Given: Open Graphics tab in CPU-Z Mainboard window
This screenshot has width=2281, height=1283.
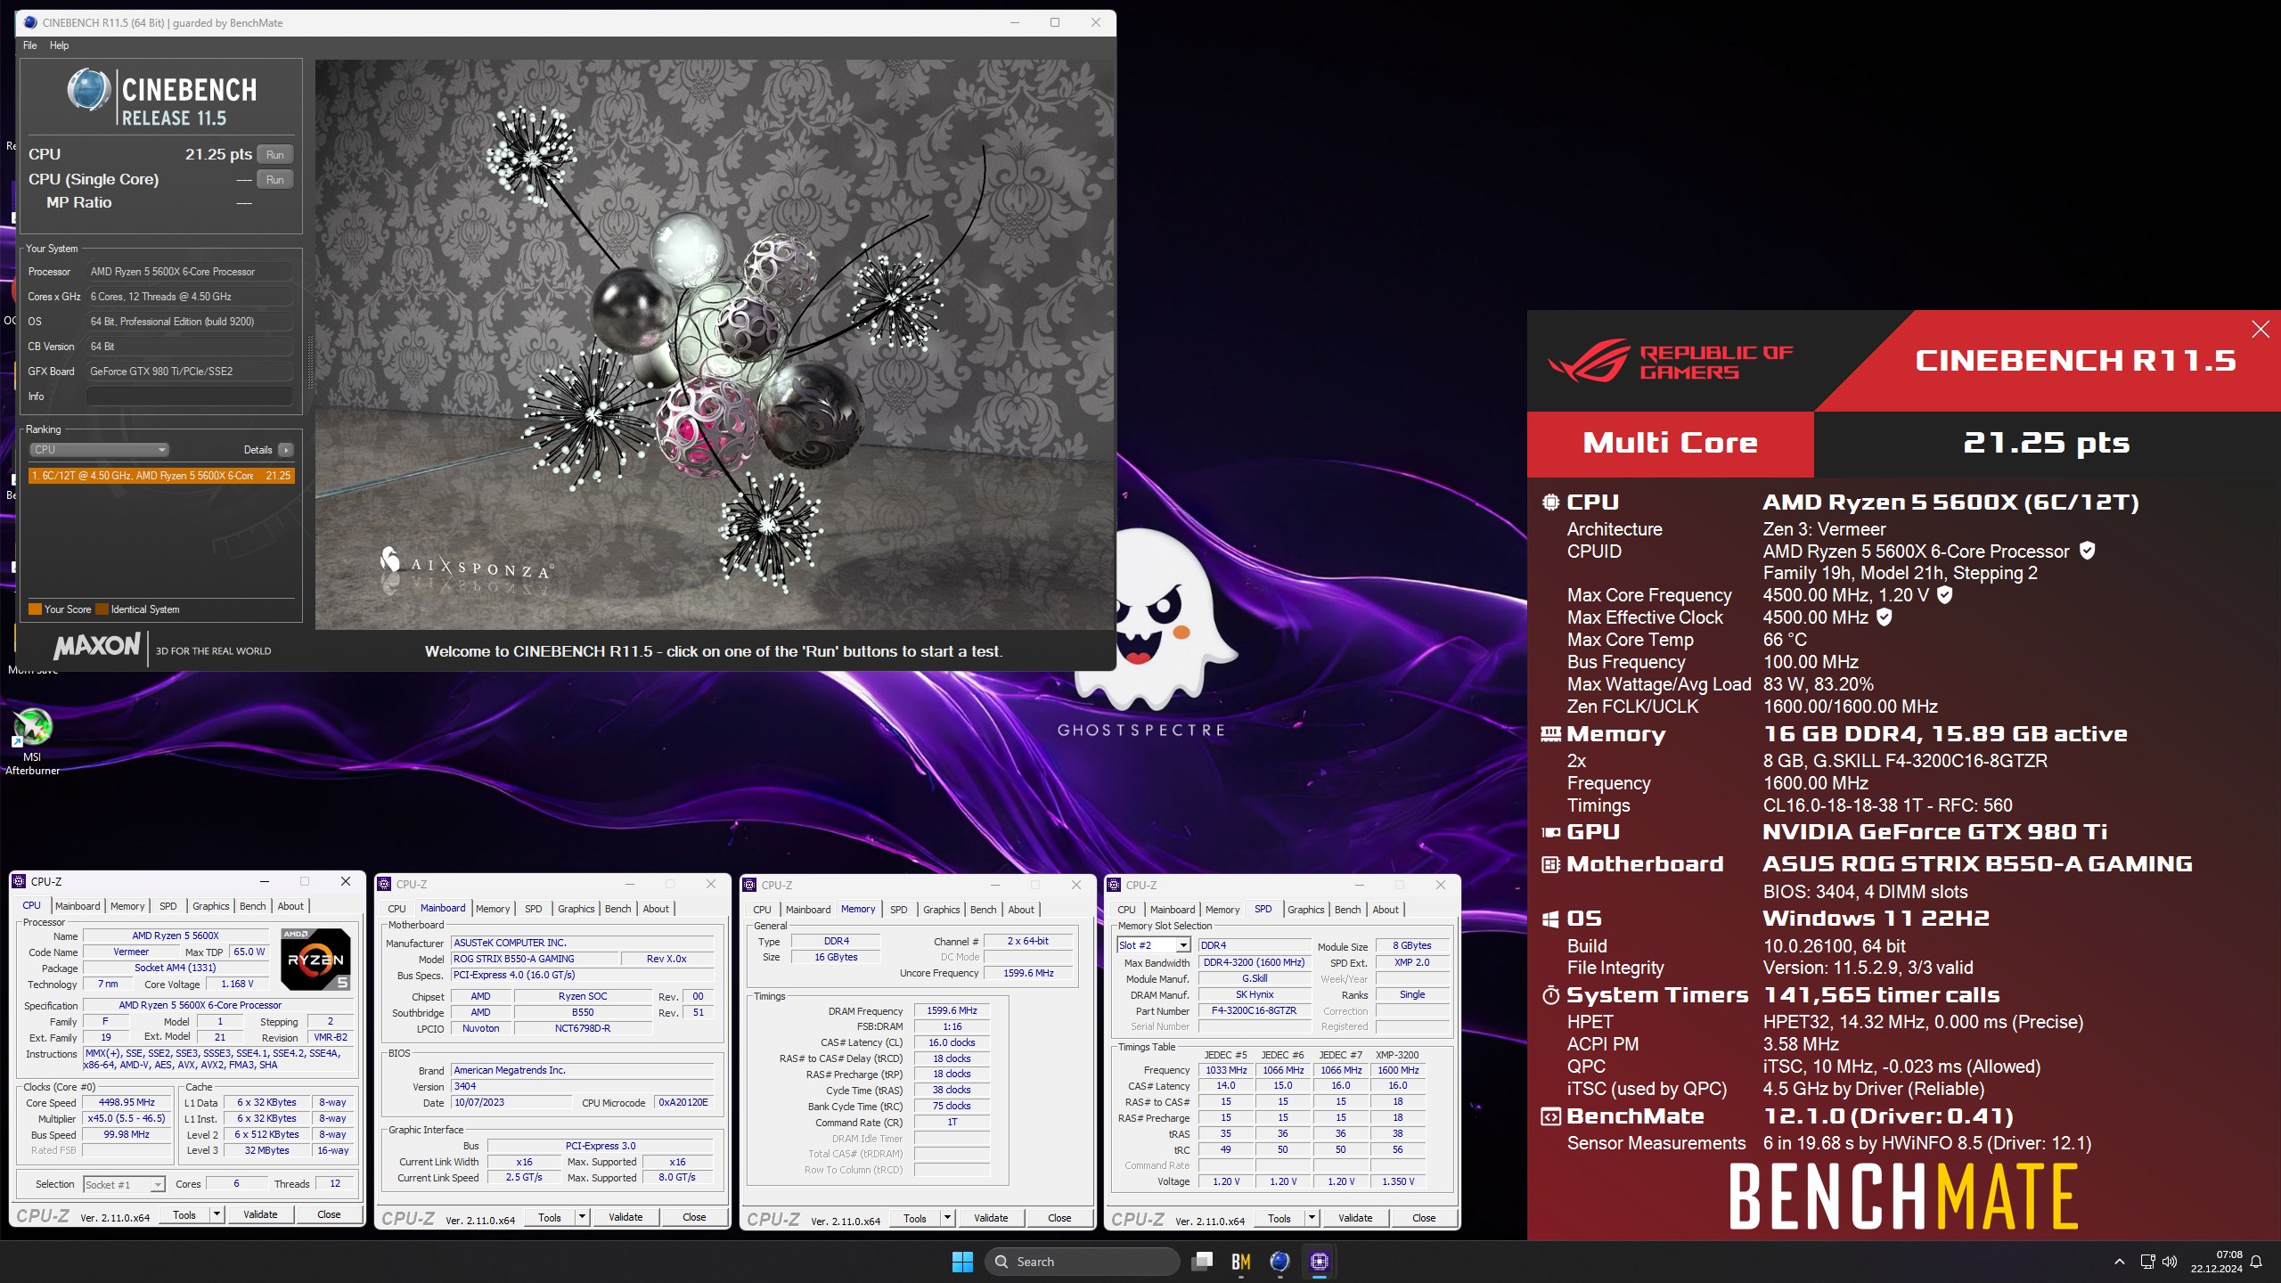Looking at the screenshot, I should pos(576,909).
